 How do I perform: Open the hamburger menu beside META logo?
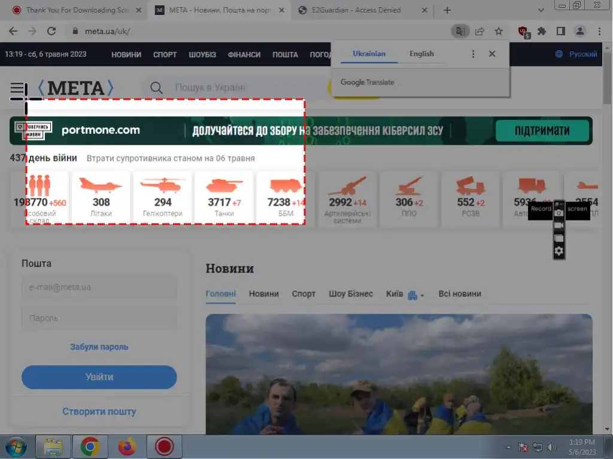point(17,88)
